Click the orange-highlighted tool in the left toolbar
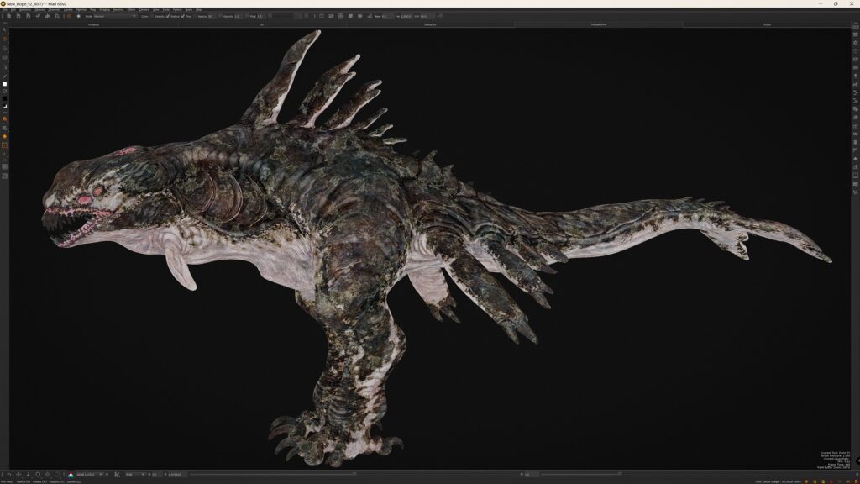860x484 pixels. 4,145
